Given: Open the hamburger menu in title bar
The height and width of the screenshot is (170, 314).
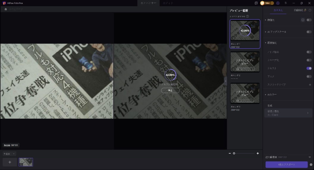Looking at the screenshot, I should click(x=286, y=3).
